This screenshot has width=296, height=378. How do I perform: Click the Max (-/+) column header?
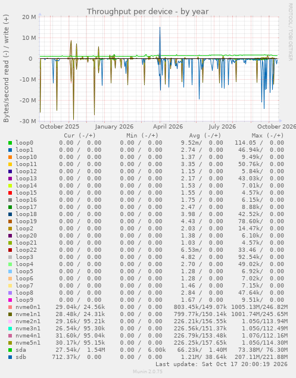click(268, 136)
